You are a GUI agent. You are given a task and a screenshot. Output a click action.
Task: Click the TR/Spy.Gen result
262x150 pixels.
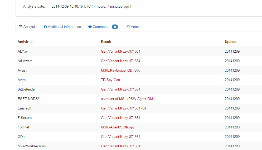point(110,80)
